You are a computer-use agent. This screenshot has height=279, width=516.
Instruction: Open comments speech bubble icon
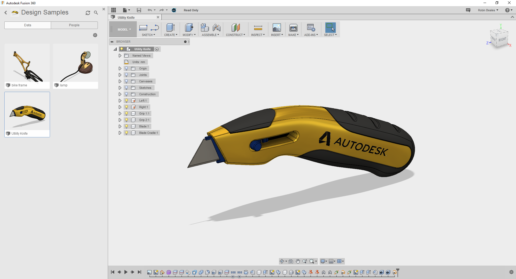pos(468,10)
